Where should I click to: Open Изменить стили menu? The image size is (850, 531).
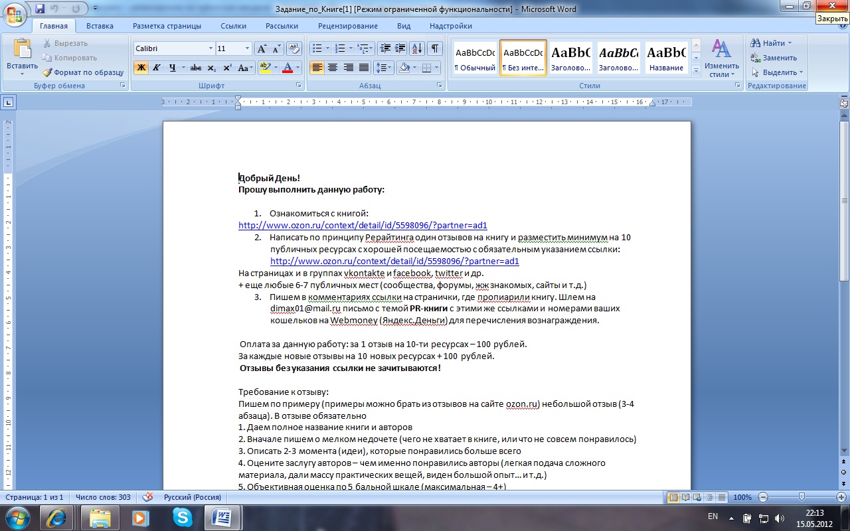click(722, 58)
